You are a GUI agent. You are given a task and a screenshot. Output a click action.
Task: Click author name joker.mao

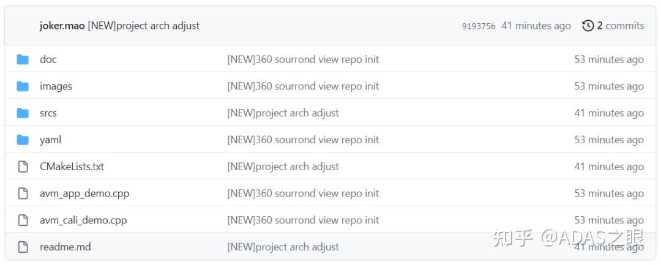click(x=62, y=26)
